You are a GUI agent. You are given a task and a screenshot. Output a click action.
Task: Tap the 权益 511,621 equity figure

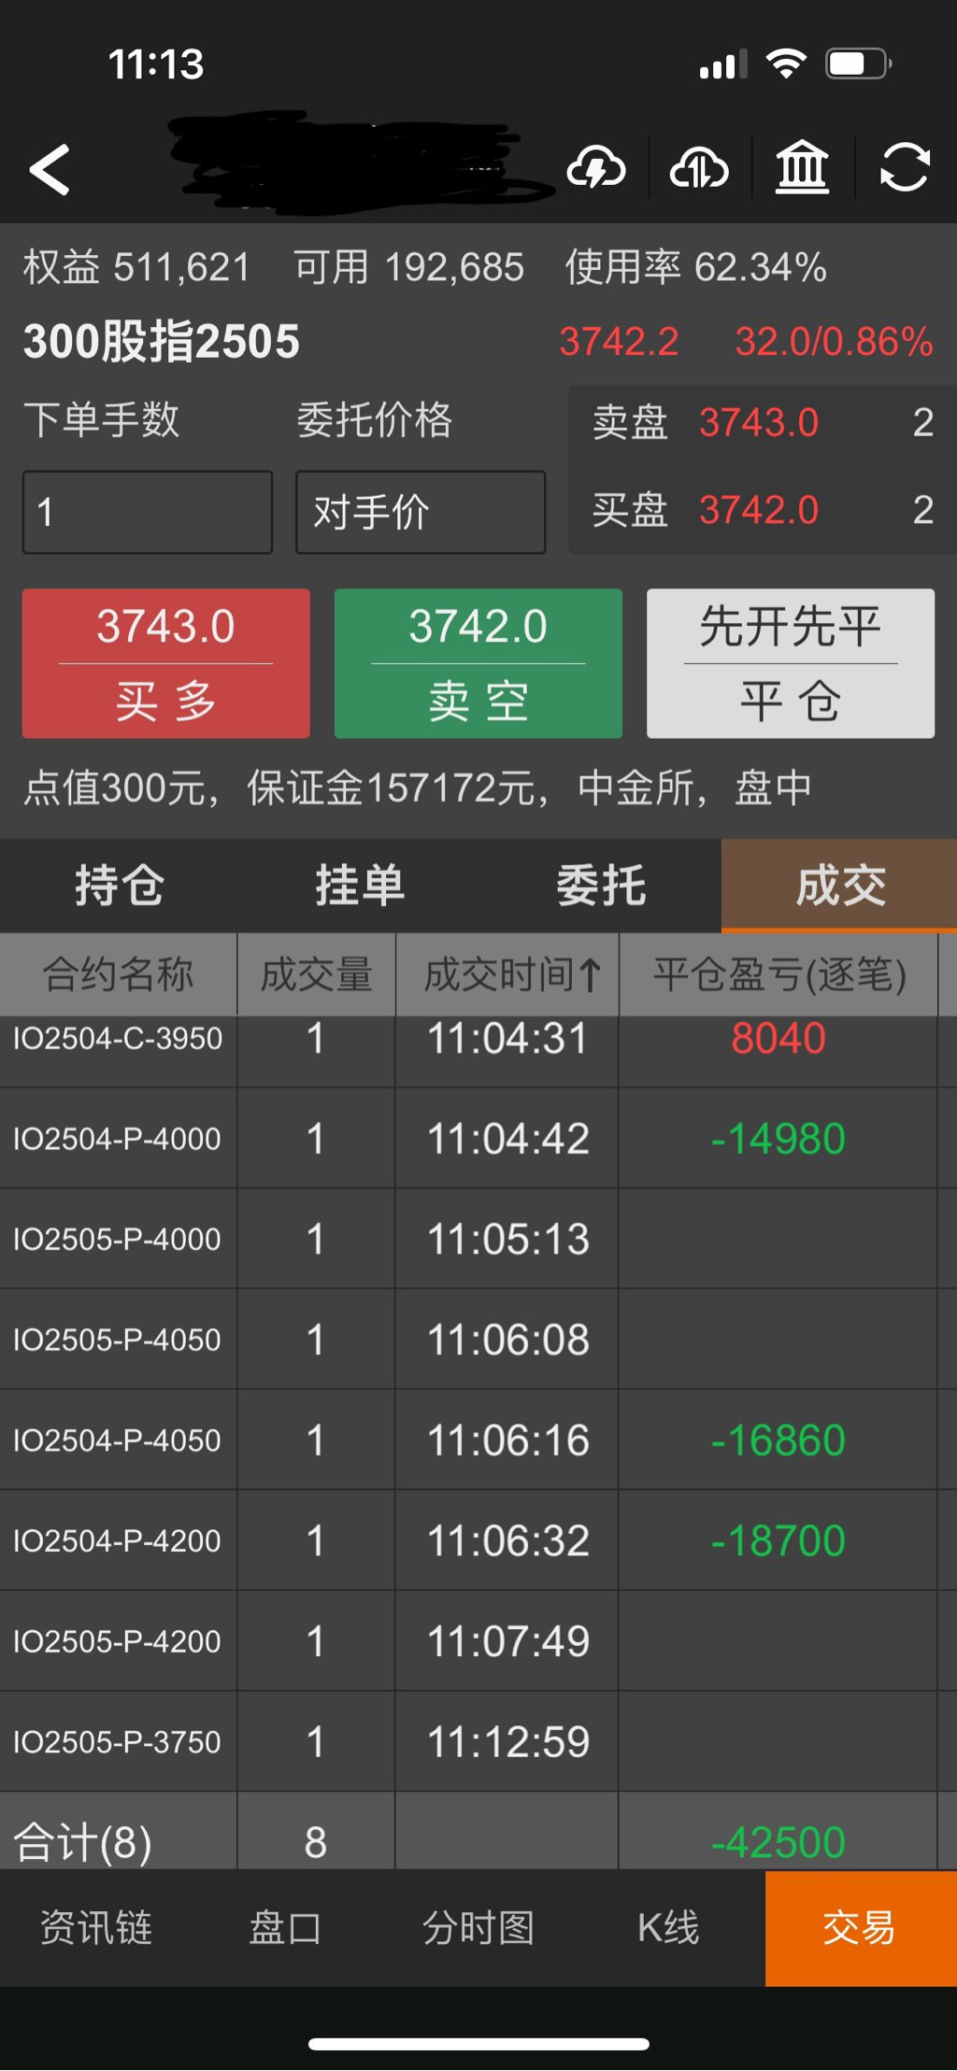click(x=136, y=267)
